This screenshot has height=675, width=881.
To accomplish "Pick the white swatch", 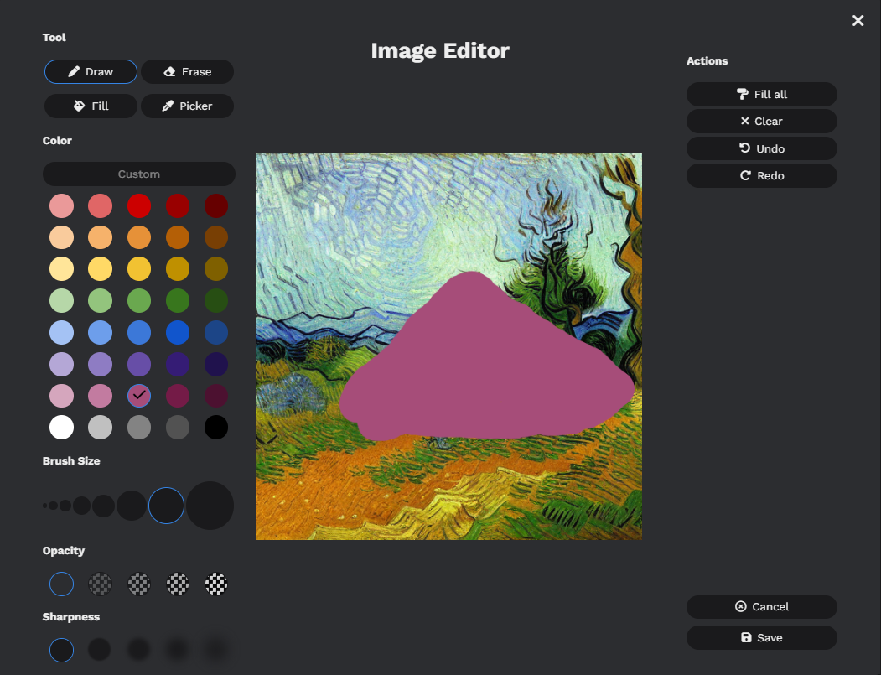I will 62,427.
